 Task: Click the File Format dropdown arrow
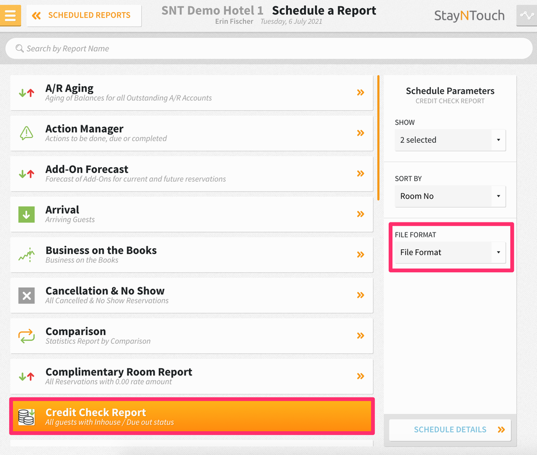point(498,252)
